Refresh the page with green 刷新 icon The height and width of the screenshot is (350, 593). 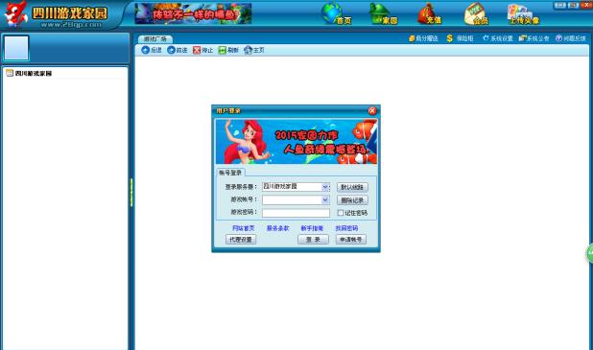pos(223,50)
